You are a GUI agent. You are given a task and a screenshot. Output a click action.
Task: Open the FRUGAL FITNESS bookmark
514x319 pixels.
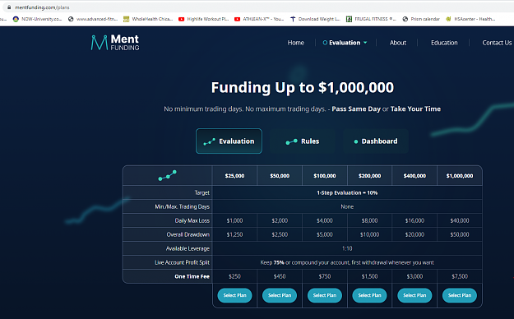click(x=371, y=19)
